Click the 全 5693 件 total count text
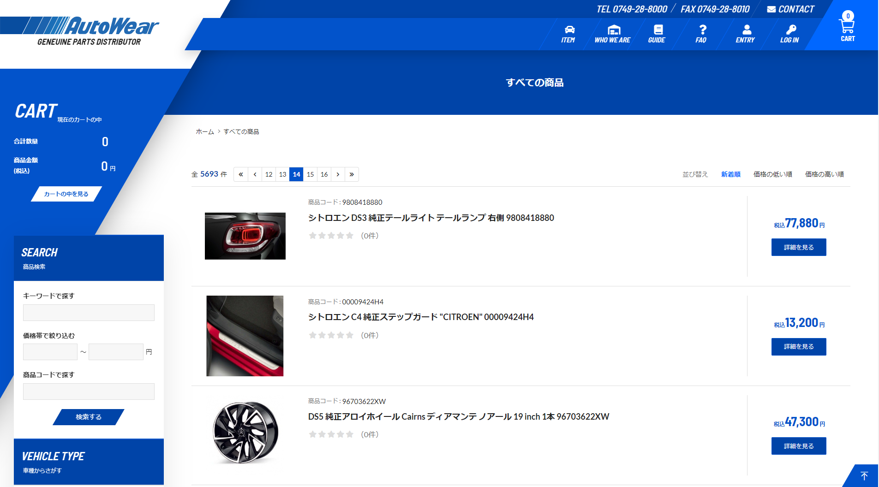The width and height of the screenshot is (879, 487). point(209,174)
